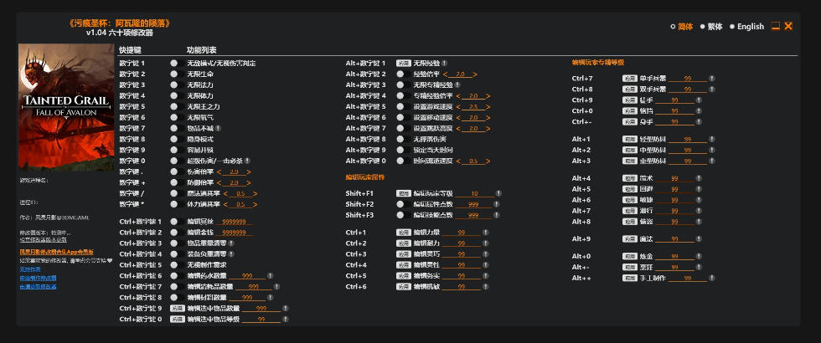Click info icon on Ctrl+1 编辑力量 row
The image size is (821, 343).
click(x=486, y=233)
